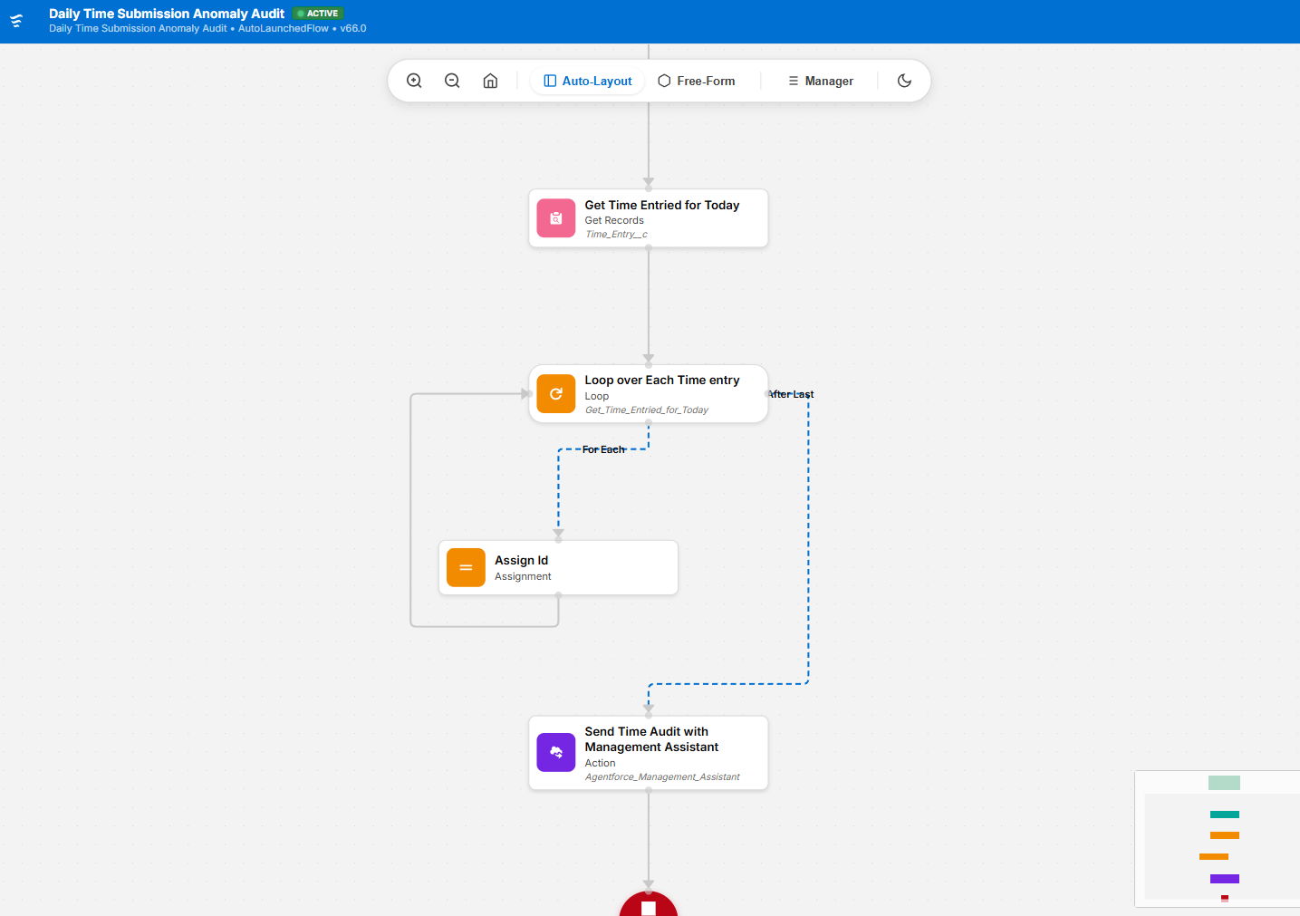
Task: Click the pink Get Records node icon
Action: click(x=556, y=218)
